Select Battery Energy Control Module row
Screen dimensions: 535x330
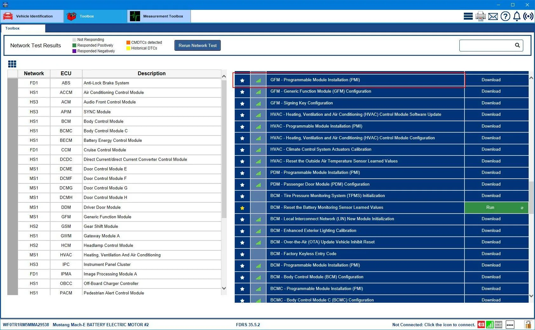pos(119,140)
